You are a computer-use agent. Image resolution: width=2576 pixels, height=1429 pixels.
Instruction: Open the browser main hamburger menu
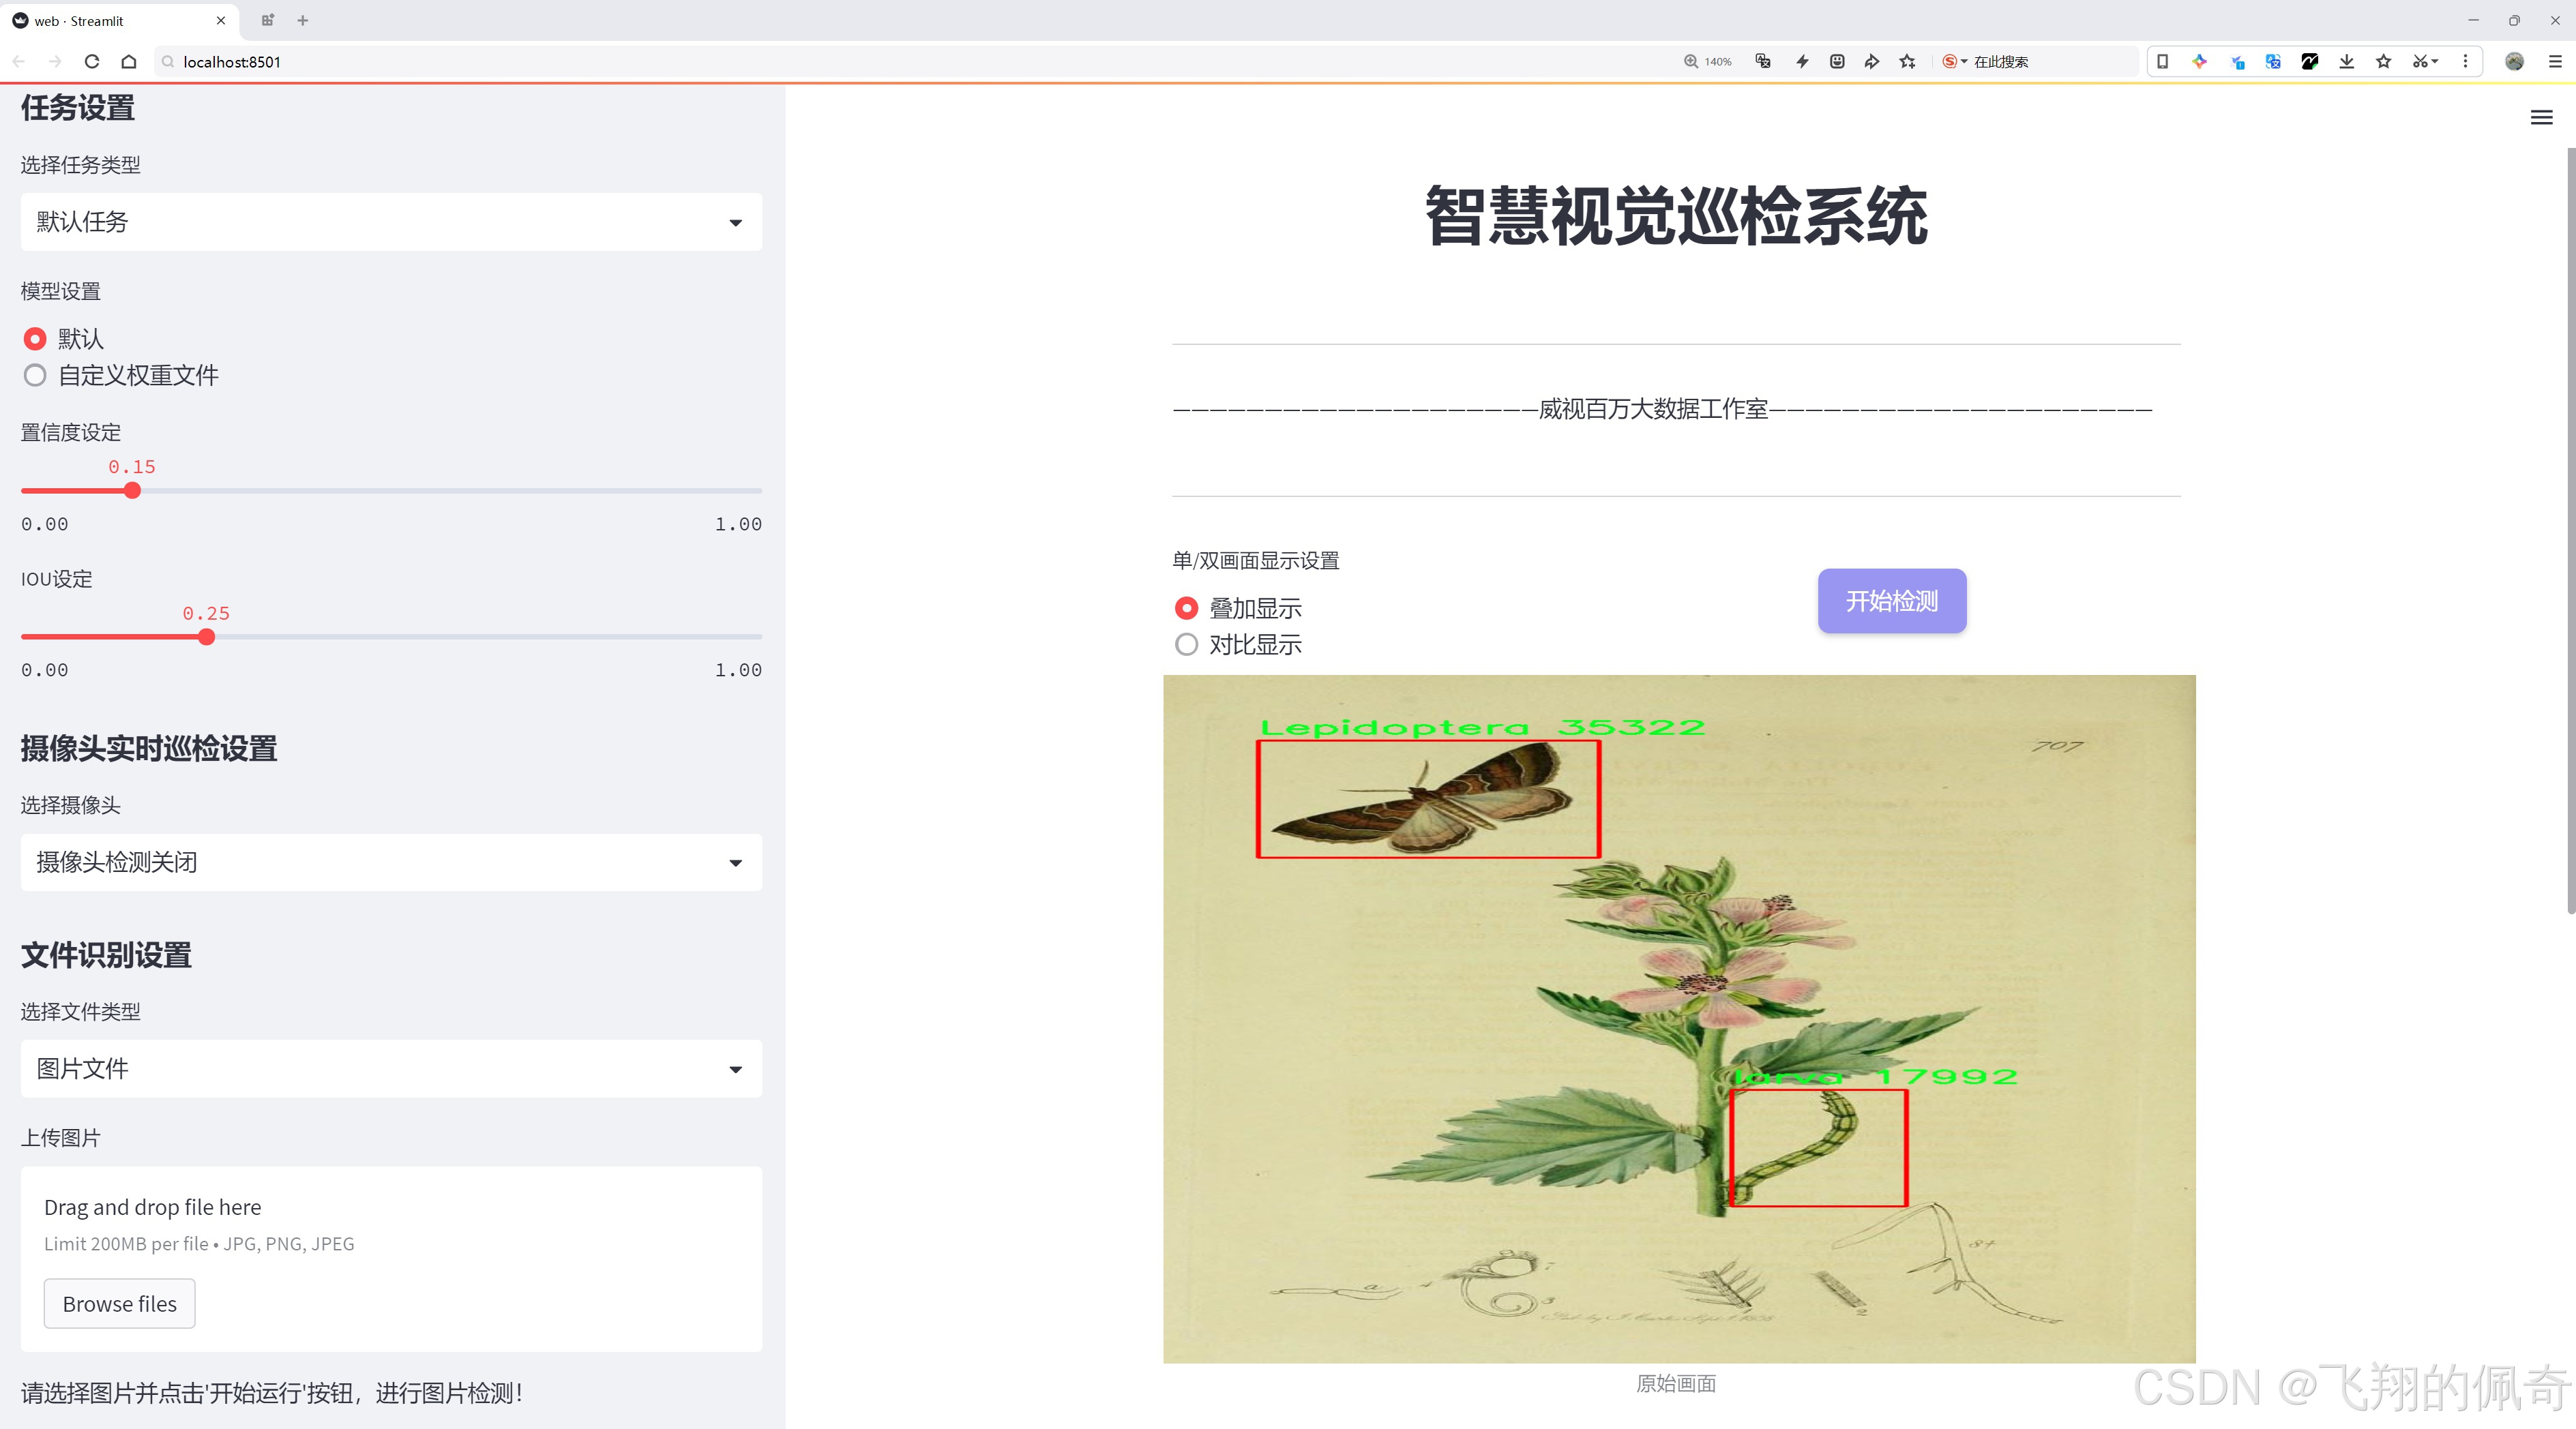pyautogui.click(x=2555, y=62)
